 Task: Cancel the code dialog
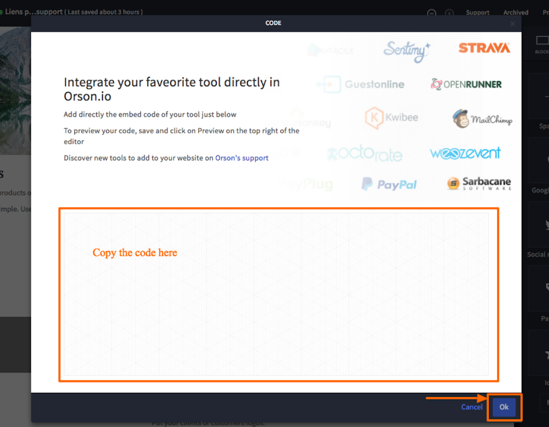coord(472,407)
